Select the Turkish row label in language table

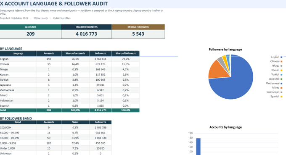coord(4,80)
